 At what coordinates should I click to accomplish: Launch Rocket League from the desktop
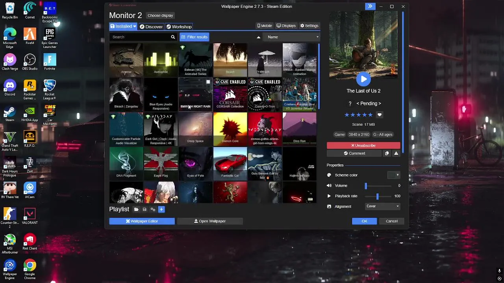coord(50,90)
